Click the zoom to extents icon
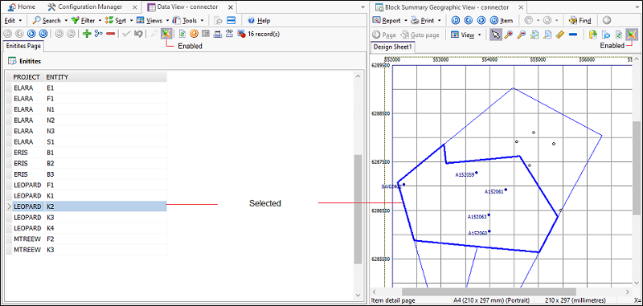This screenshot has width=643, height=306. pyautogui.click(x=534, y=35)
